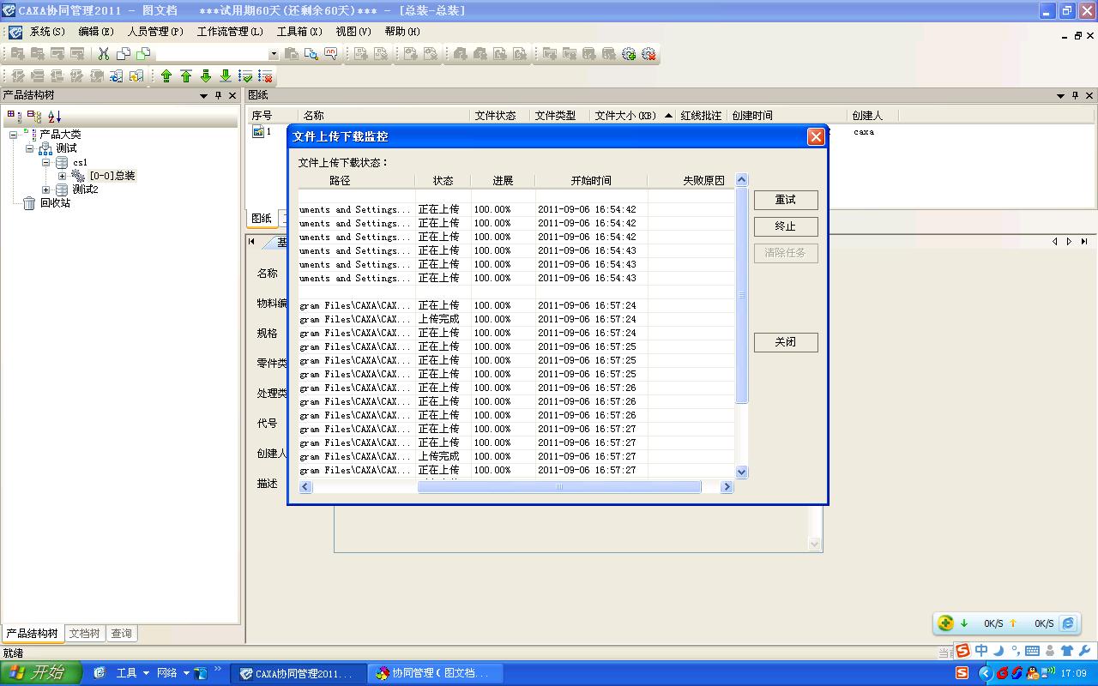Click the red speech-bubble annotation icon
Screen dimensions: 1098x686
[331, 54]
